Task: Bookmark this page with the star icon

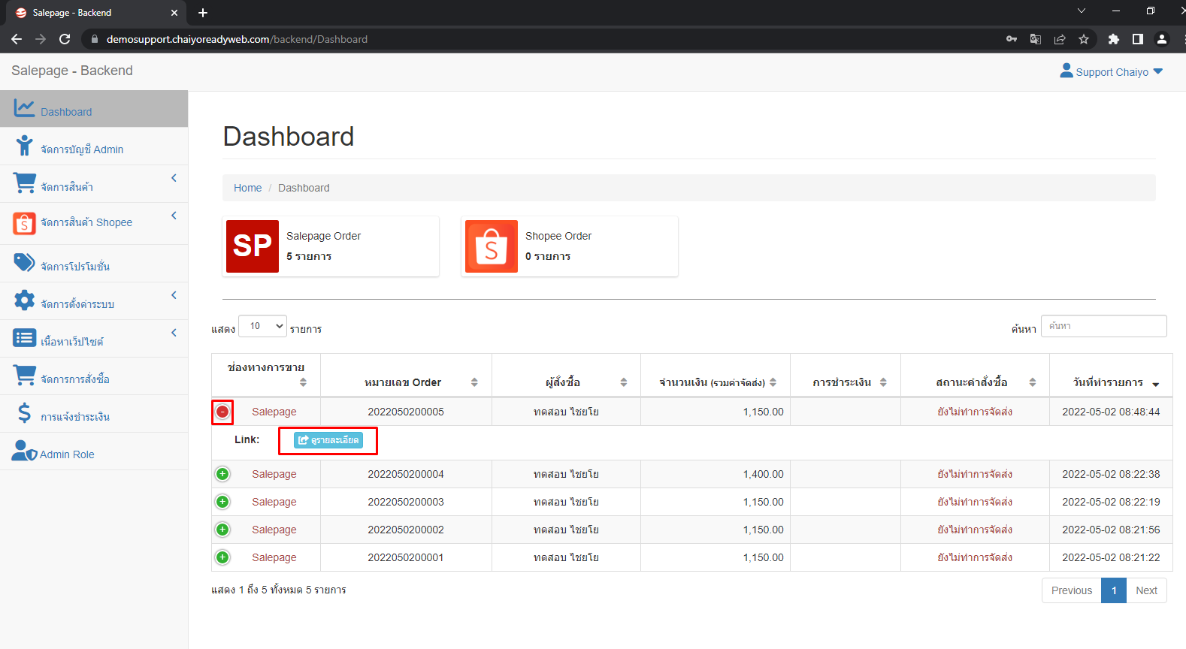Action: click(x=1084, y=39)
